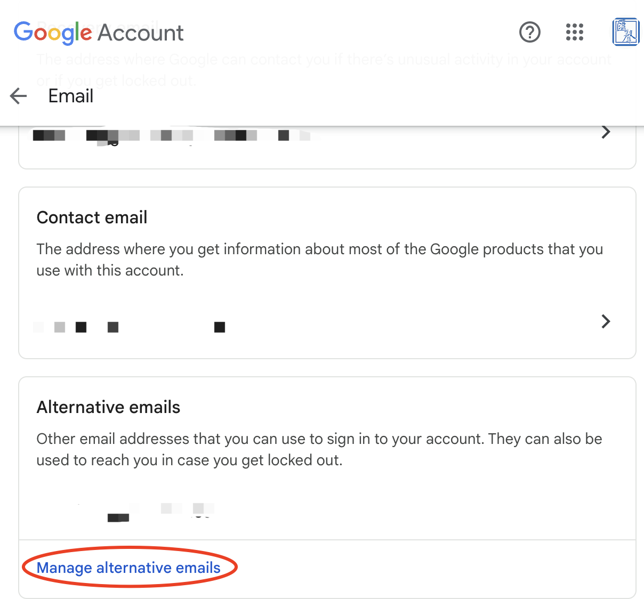Select the Alternative emails heading
Screen dimensions: 644x599
[x=108, y=407]
